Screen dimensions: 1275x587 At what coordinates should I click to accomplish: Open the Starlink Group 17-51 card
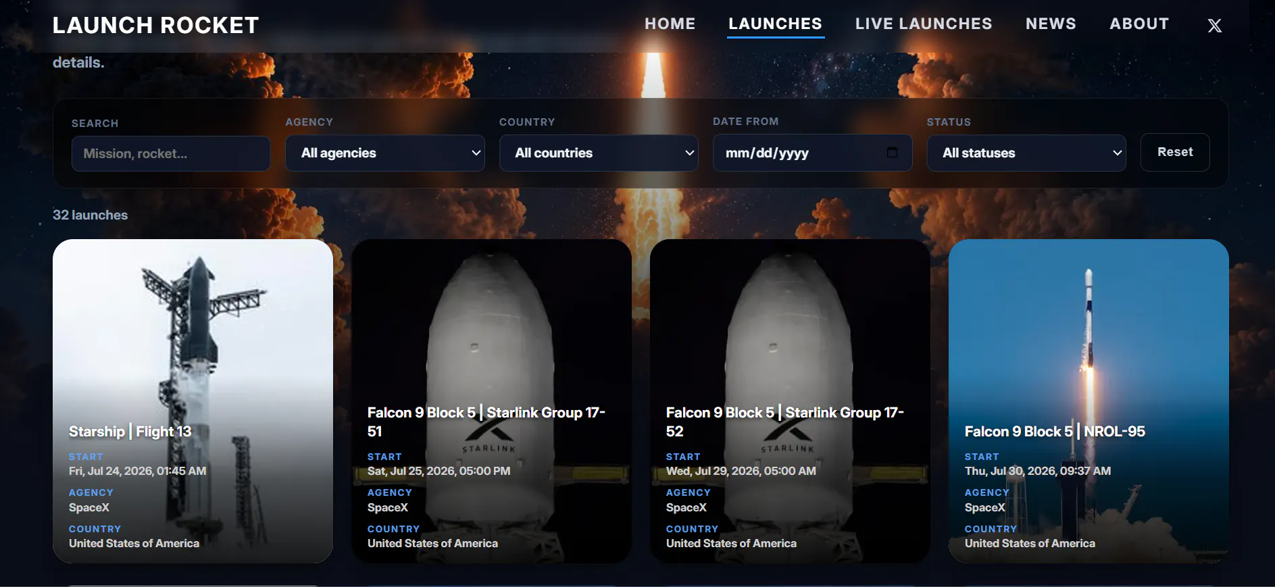(491, 401)
